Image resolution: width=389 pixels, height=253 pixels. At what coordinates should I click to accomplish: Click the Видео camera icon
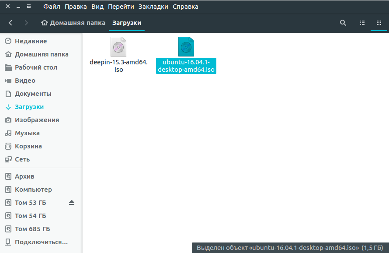(x=8, y=81)
